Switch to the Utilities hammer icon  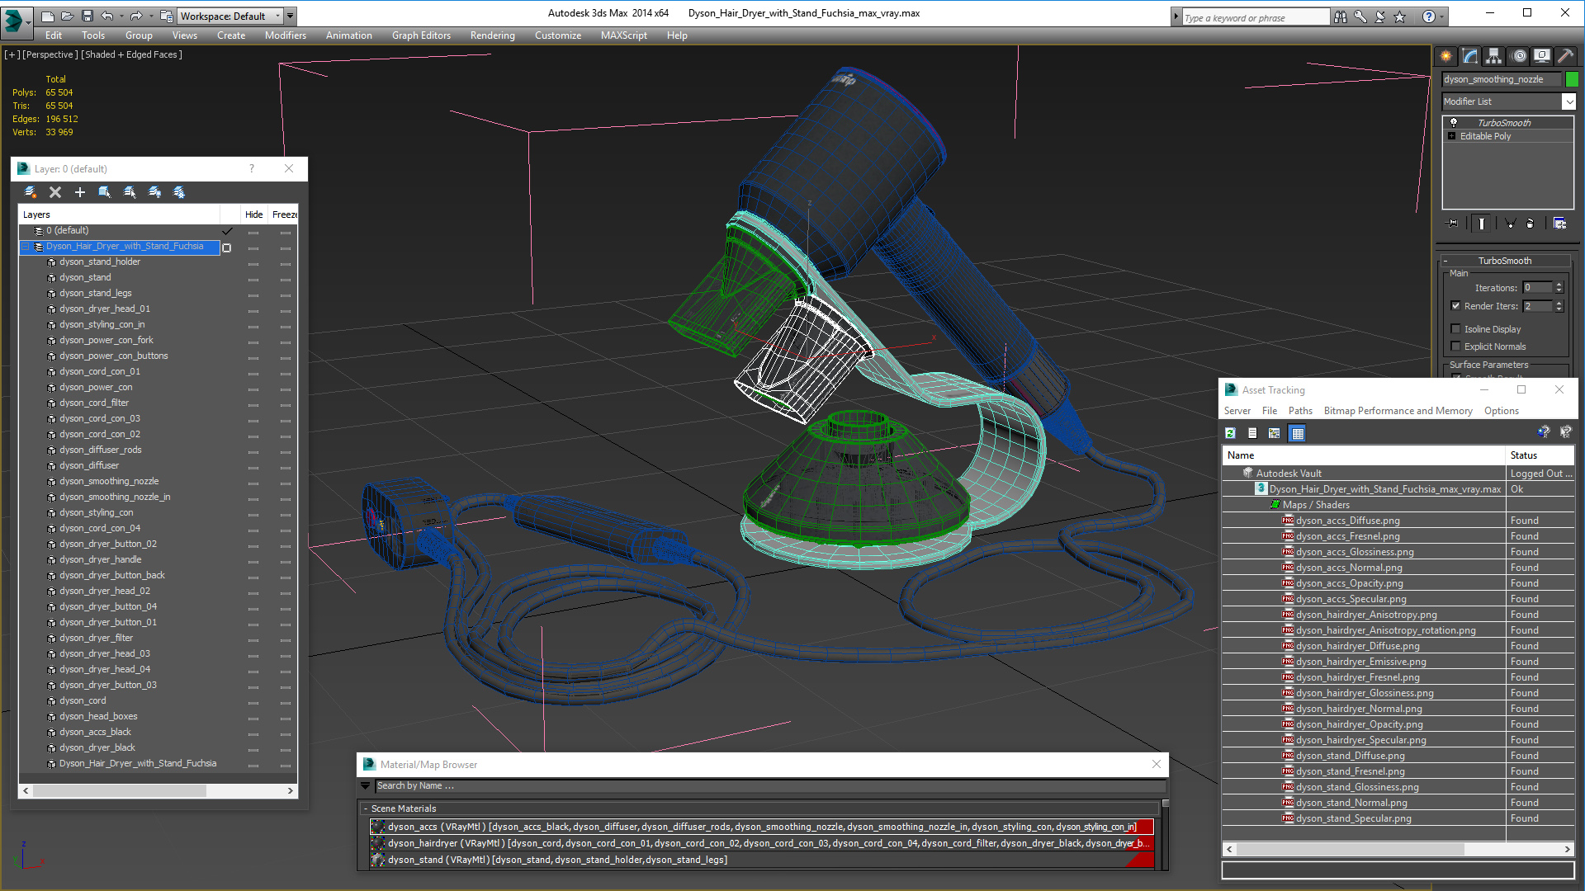(1565, 56)
